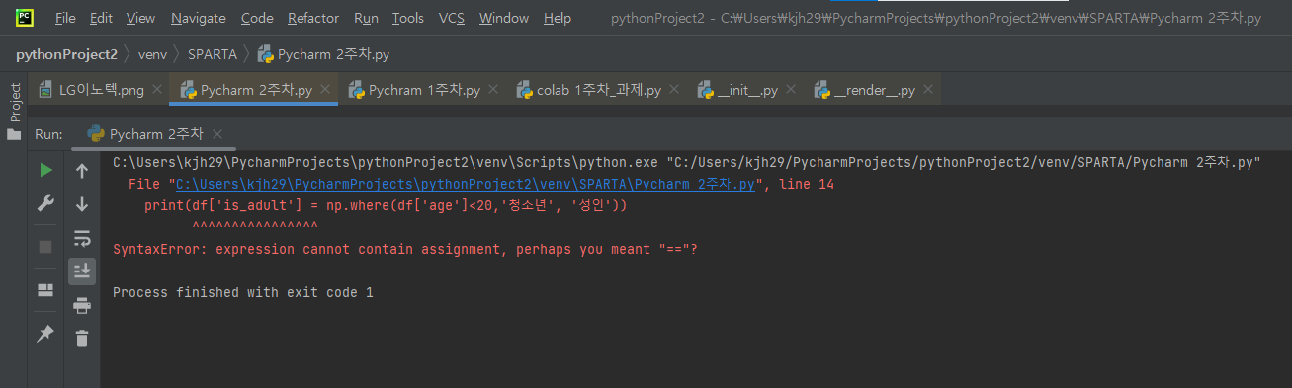Open the Tools menu
Screen dimensions: 1292x388
click(x=407, y=18)
